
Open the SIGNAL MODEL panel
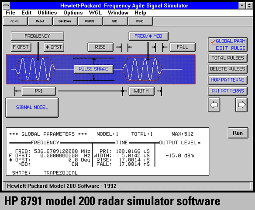[x=32, y=107]
